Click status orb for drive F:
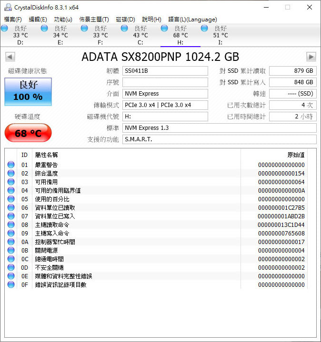 [x=84, y=28]
